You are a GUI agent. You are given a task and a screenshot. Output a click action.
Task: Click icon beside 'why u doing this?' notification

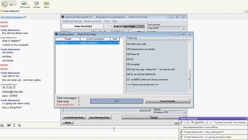click(181, 132)
